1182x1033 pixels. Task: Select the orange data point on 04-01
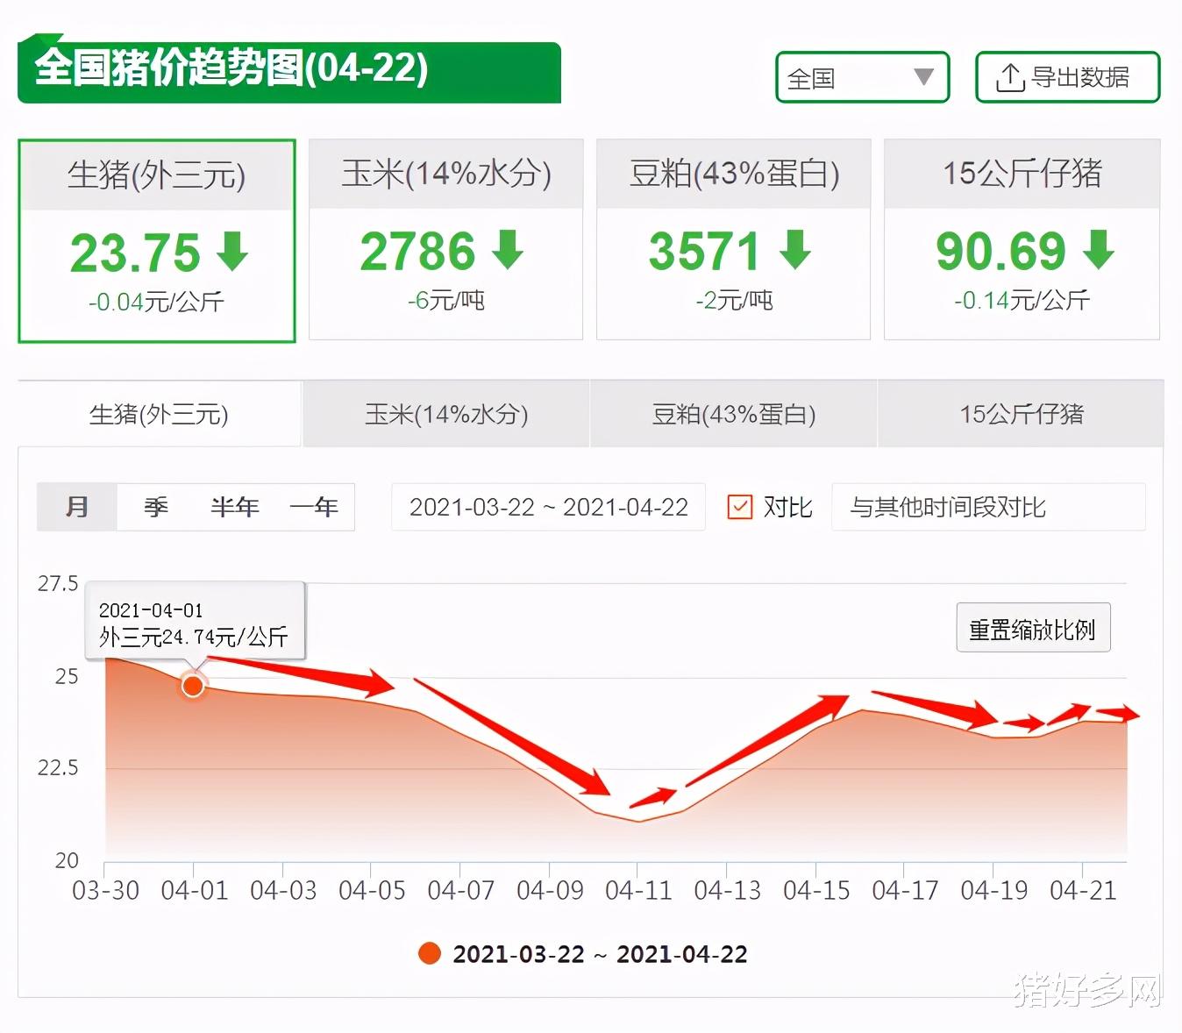tap(193, 687)
